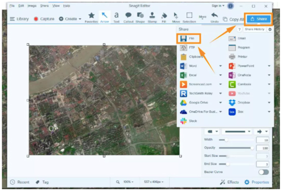
Task: Expand Word share options arrow
Action: tap(220, 66)
